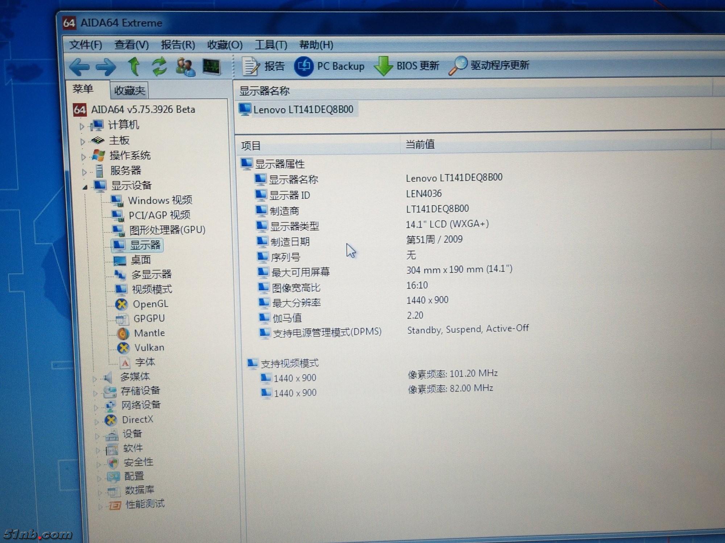This screenshot has width=725, height=543.
Task: Click the 数据库 icon in the tree
Action: 113,492
